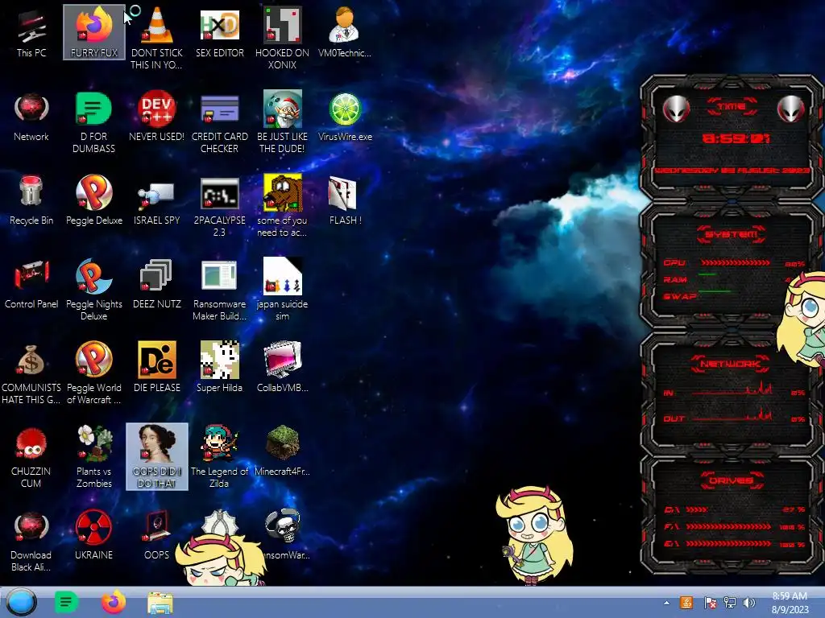
Task: Open the FLASH ! desktop icon
Action: coord(345,200)
